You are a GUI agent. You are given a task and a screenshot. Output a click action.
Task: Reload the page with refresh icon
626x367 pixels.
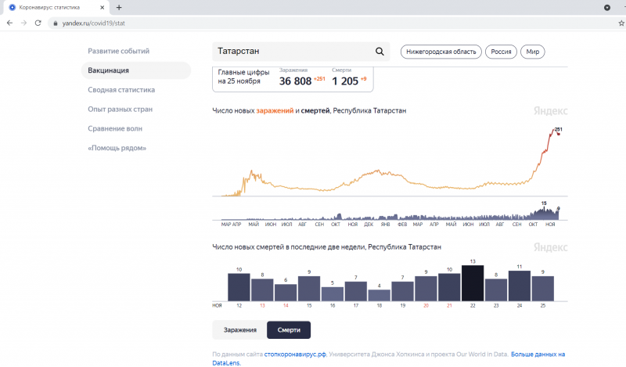click(x=38, y=23)
